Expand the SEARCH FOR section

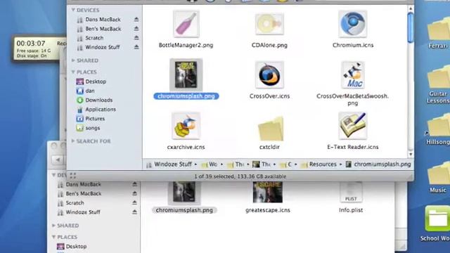click(x=73, y=141)
